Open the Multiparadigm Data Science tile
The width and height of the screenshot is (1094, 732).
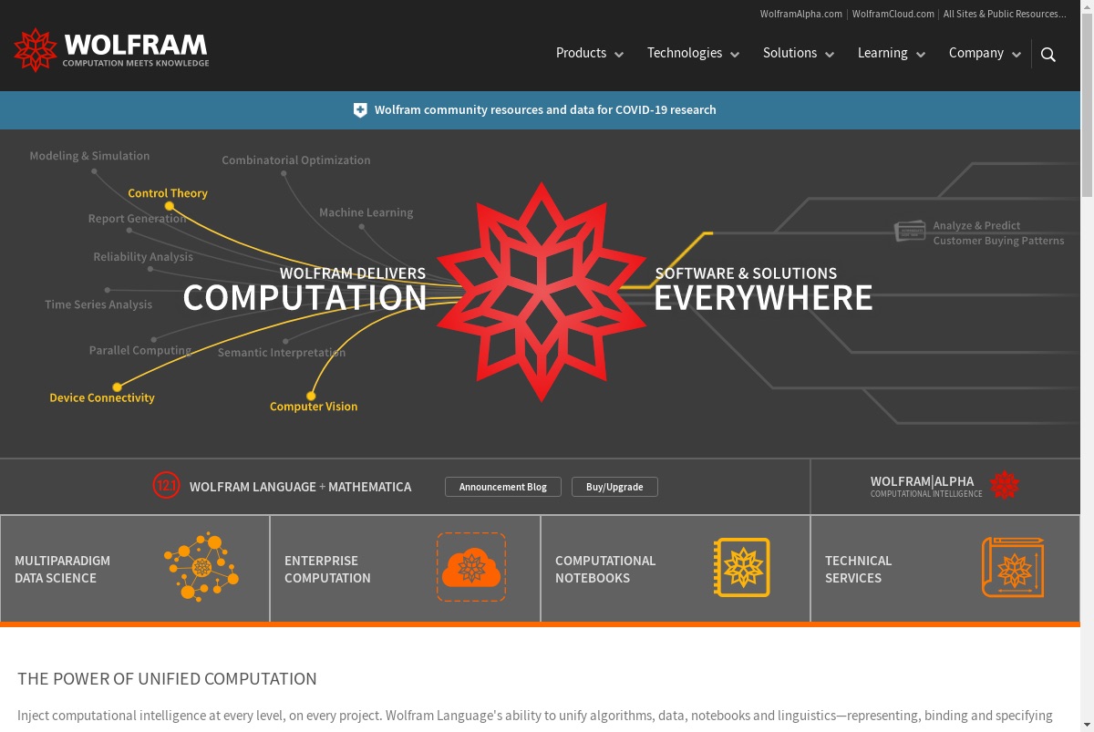pos(135,569)
